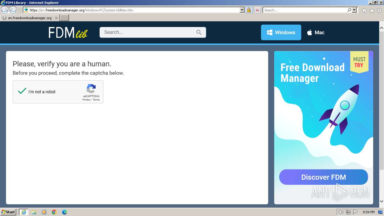The height and width of the screenshot is (216, 384).
Task: Click the browser Forward arrow button
Action: (13, 10)
